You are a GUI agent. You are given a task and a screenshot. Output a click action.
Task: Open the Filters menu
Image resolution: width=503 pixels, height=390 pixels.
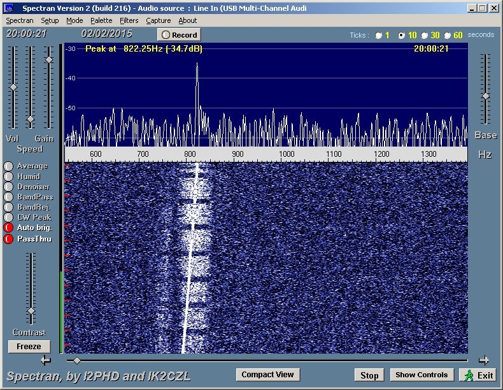(129, 20)
